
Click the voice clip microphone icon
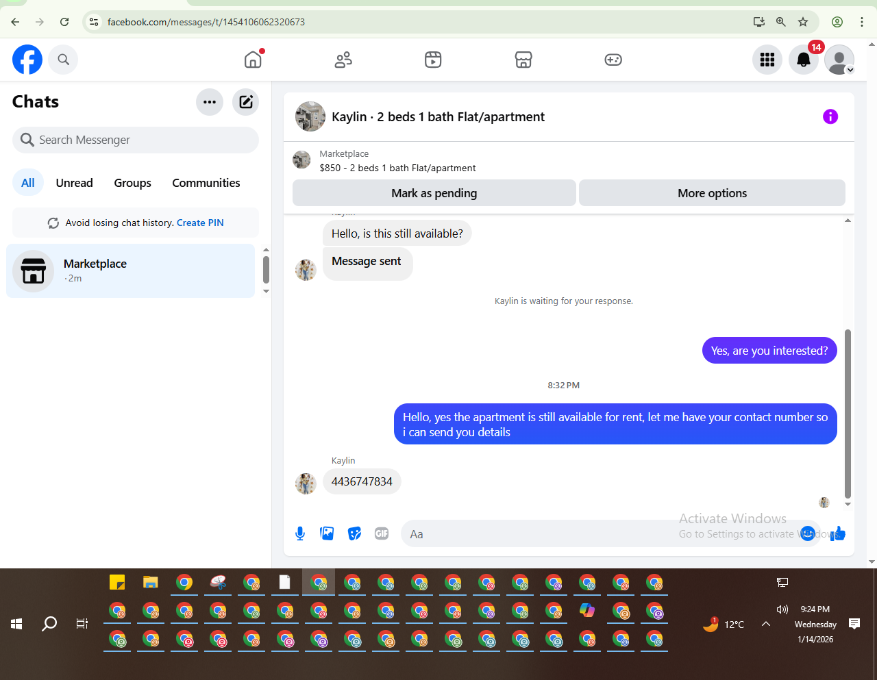pos(300,533)
